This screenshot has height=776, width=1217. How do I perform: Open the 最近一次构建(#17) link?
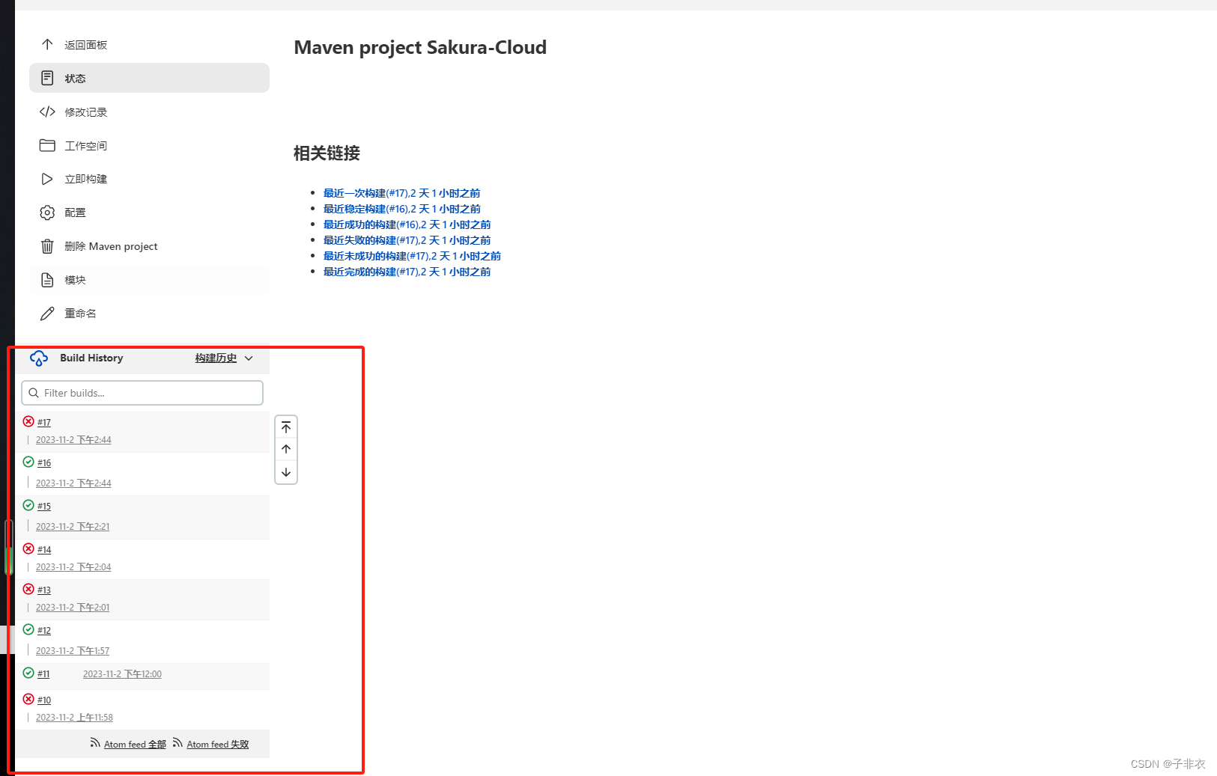401,193
